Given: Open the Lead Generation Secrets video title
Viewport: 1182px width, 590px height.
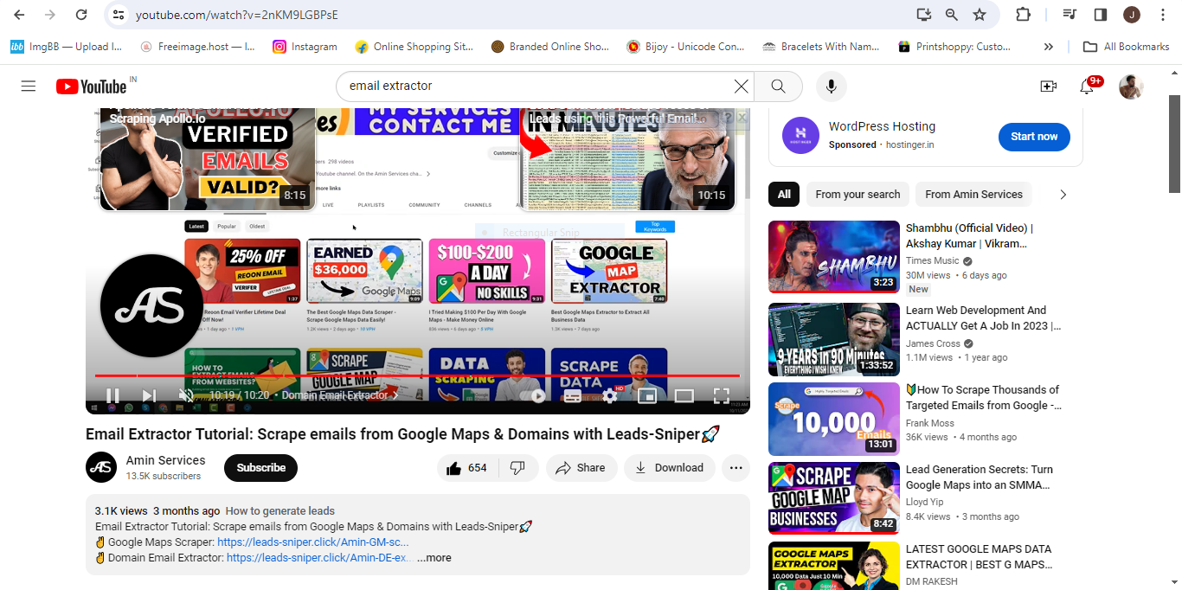Looking at the screenshot, I should [980, 478].
